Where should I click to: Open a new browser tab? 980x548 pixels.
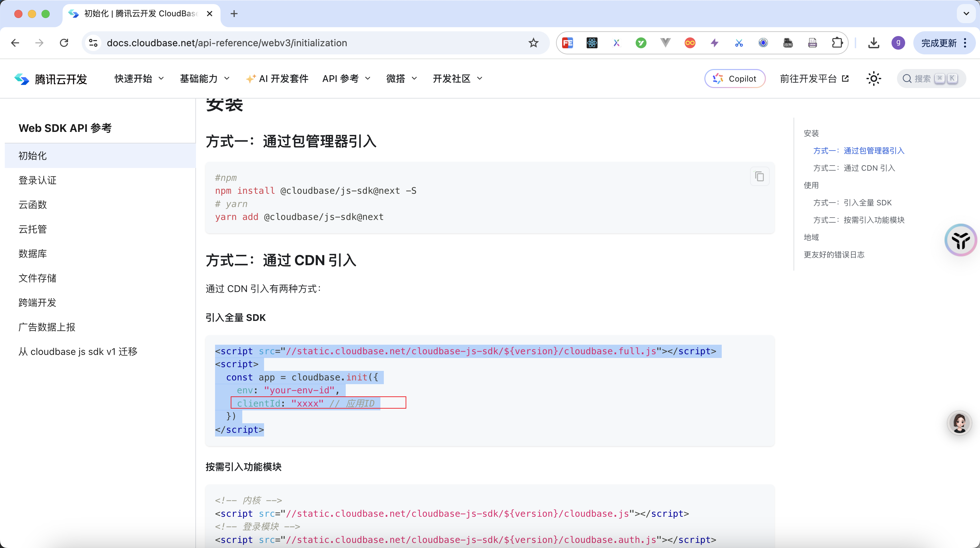point(234,14)
